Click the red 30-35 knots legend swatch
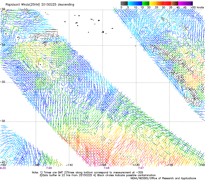The height and width of the screenshot is (180, 205). [x=167, y=3]
